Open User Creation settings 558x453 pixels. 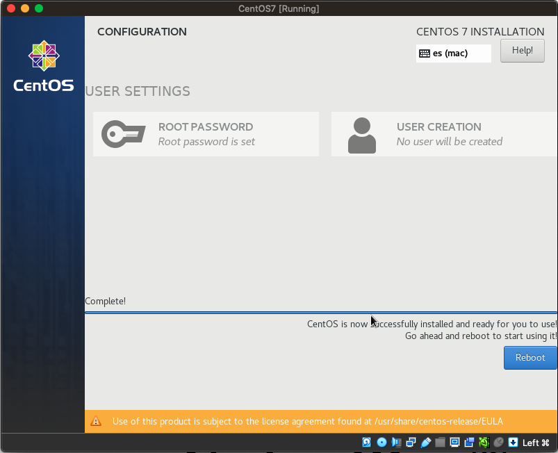445,134
